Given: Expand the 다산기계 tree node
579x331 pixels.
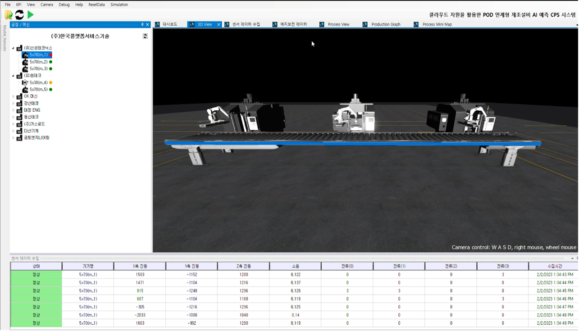Looking at the screenshot, I should [x=13, y=131].
